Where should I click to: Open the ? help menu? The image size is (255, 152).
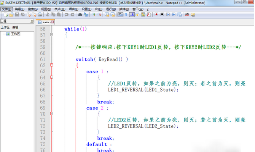[x=148, y=9]
